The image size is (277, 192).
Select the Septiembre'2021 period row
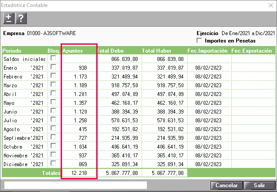(138, 138)
